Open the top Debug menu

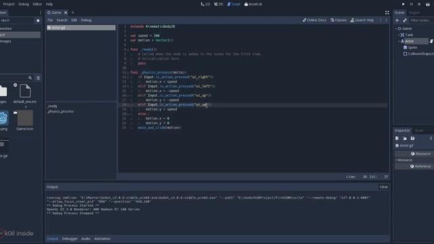[x=24, y=4]
